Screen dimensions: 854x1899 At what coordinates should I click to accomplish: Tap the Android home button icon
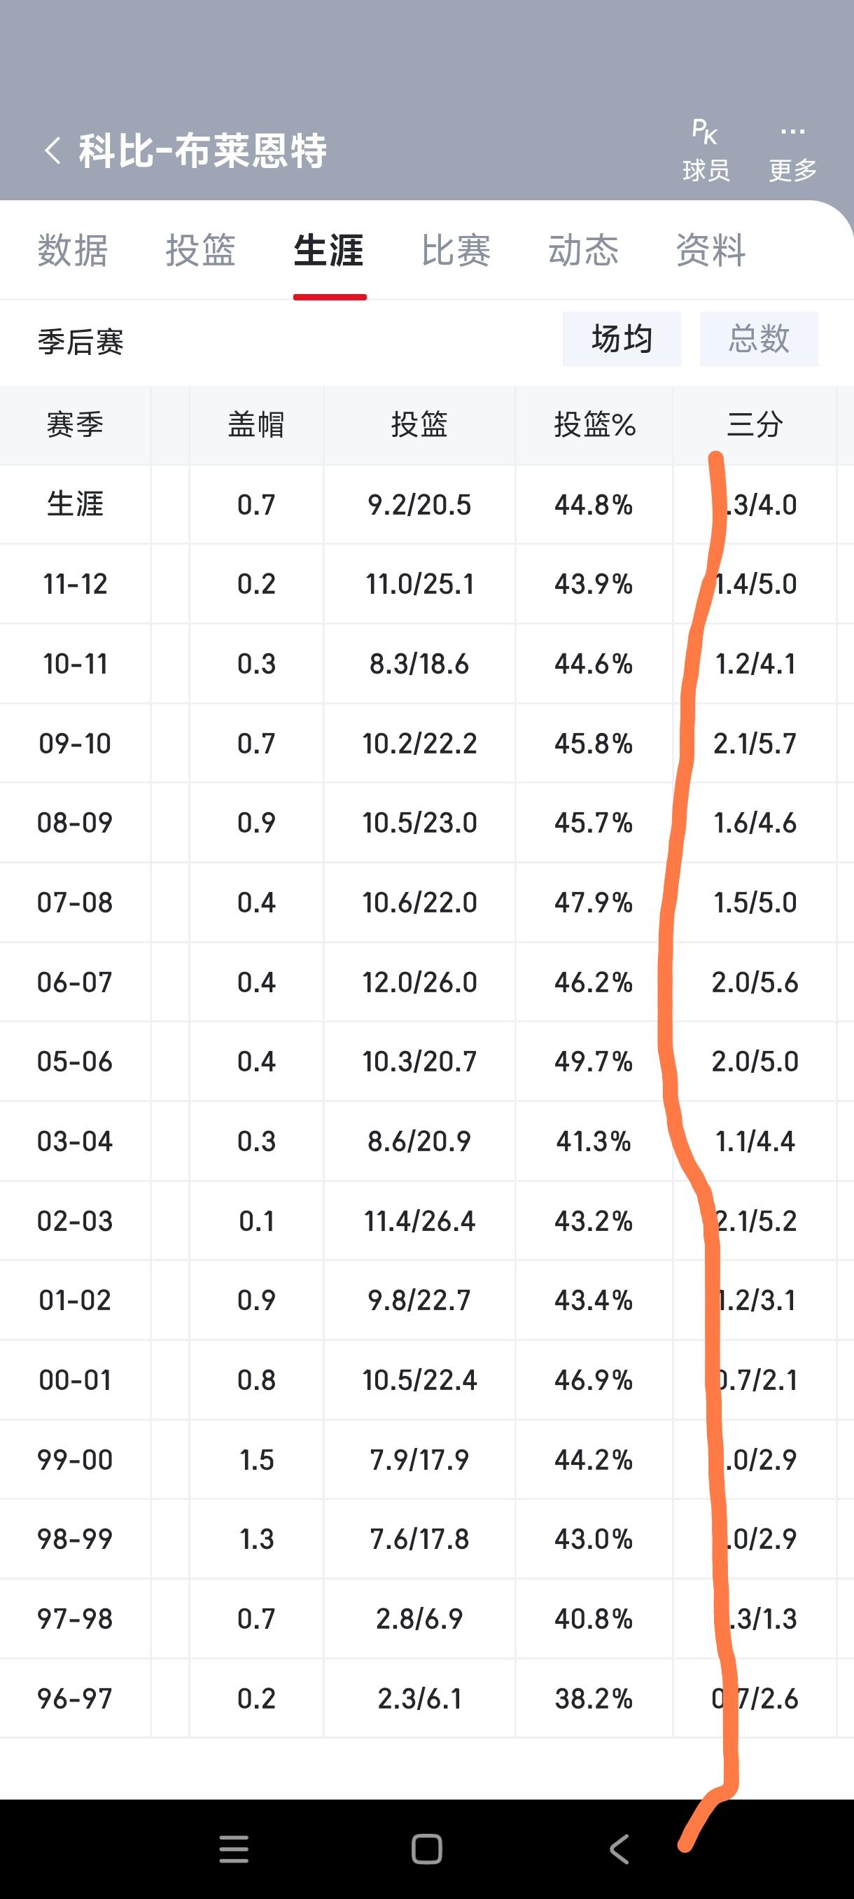point(426,1849)
